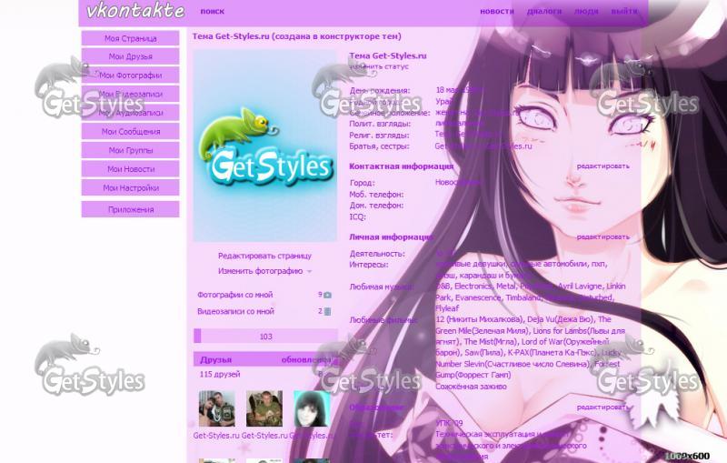The image size is (727, 463).
Task: Open Мои Сообщения in sidebar
Action: click(130, 131)
